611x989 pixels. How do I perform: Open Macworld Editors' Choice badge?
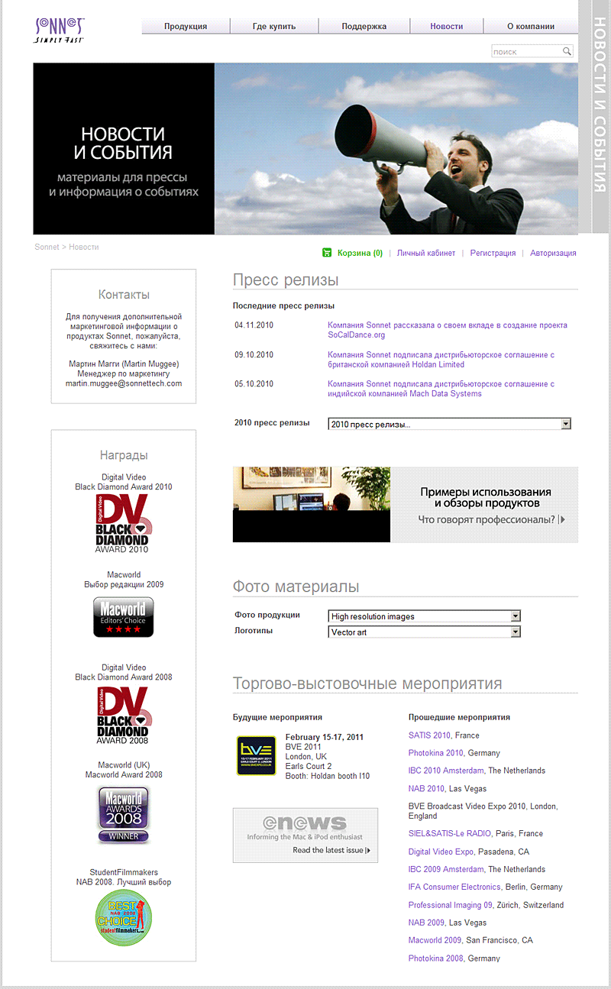click(123, 617)
